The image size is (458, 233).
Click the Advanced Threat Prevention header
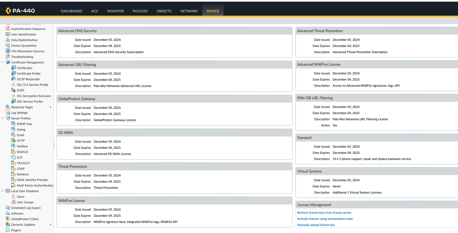pos(377,31)
